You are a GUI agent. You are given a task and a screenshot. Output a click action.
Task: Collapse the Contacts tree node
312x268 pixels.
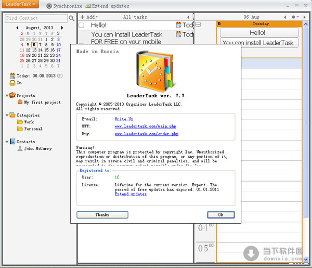7,142
